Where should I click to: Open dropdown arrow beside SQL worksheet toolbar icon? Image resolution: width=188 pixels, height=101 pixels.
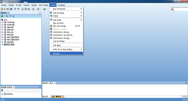pos(47,9)
